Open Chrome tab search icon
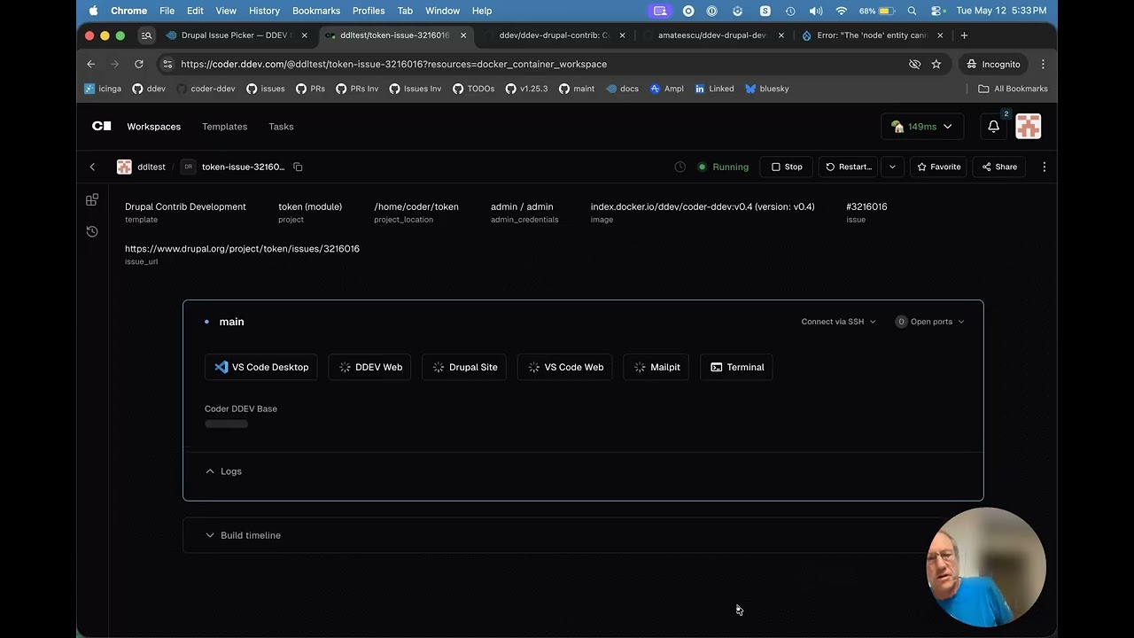The height and width of the screenshot is (638, 1134). click(x=147, y=35)
